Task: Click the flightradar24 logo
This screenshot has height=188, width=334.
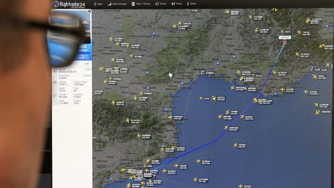Action: tap(69, 4)
